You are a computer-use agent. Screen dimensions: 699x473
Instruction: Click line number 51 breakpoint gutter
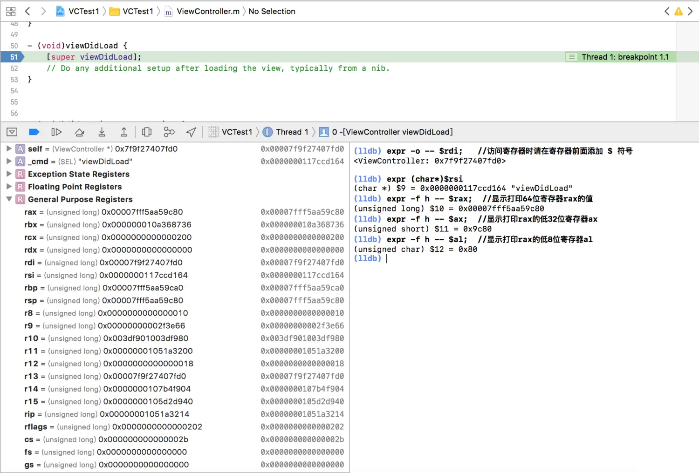[x=12, y=57]
